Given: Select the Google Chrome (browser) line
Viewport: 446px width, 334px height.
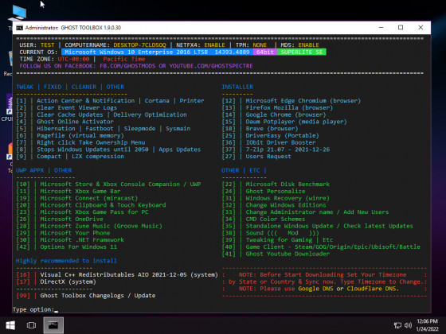Looking at the screenshot, I should pos(274,115).
